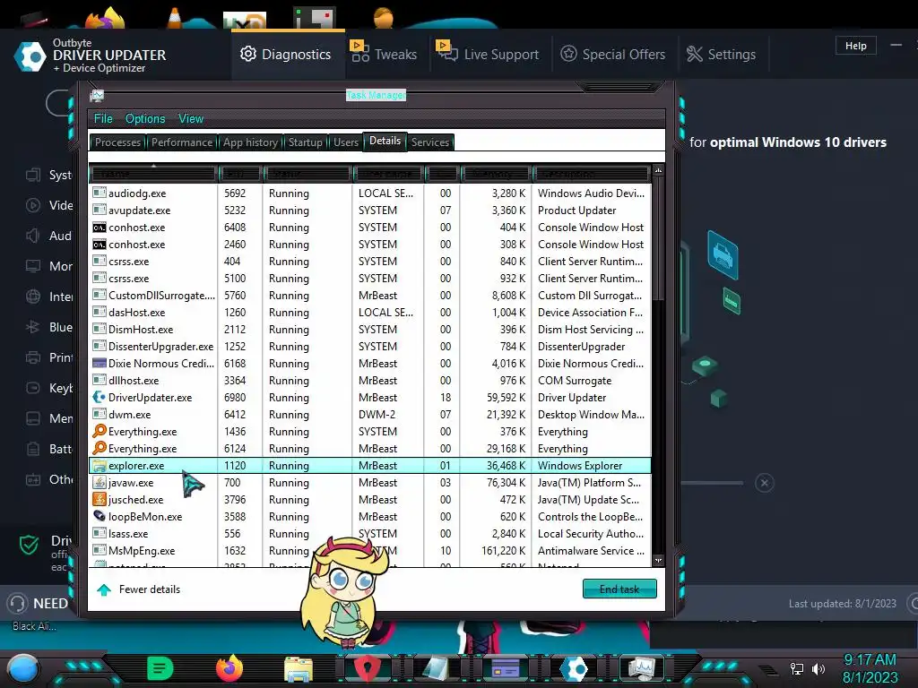Open the Start orb on the taskbar
This screenshot has width=918, height=688.
(22, 669)
